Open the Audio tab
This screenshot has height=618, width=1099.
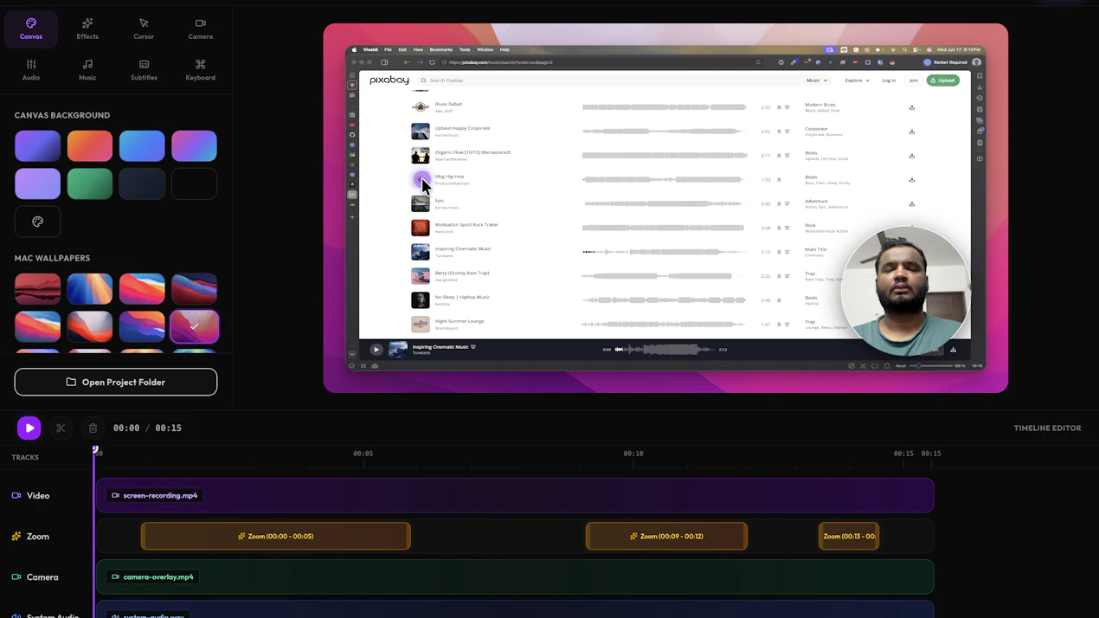pos(31,70)
